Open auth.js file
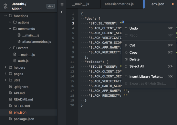 (23, 61)
